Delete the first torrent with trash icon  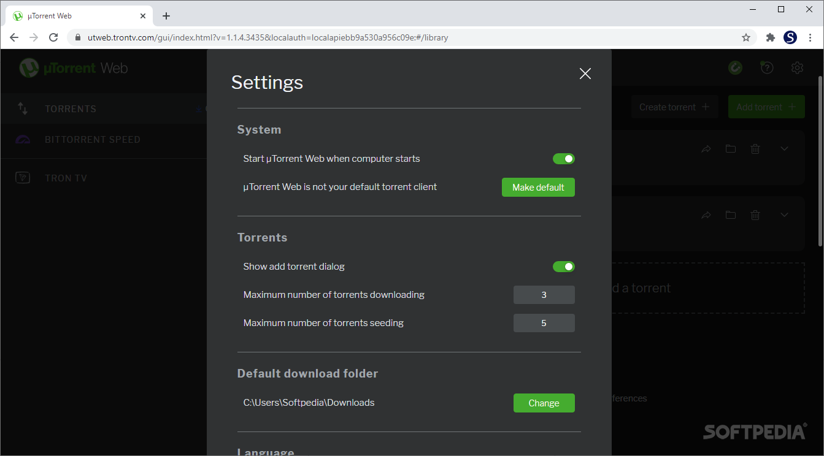click(755, 149)
